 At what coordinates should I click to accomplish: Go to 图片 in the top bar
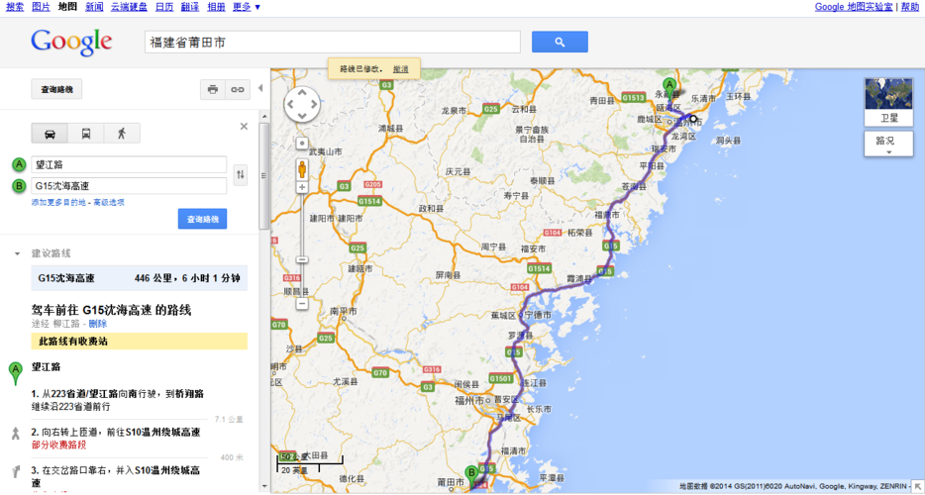pyautogui.click(x=41, y=7)
